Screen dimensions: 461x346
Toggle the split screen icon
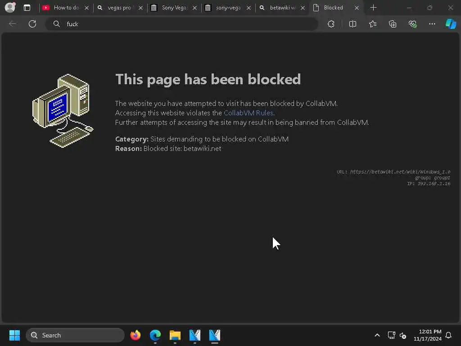pyautogui.click(x=353, y=24)
